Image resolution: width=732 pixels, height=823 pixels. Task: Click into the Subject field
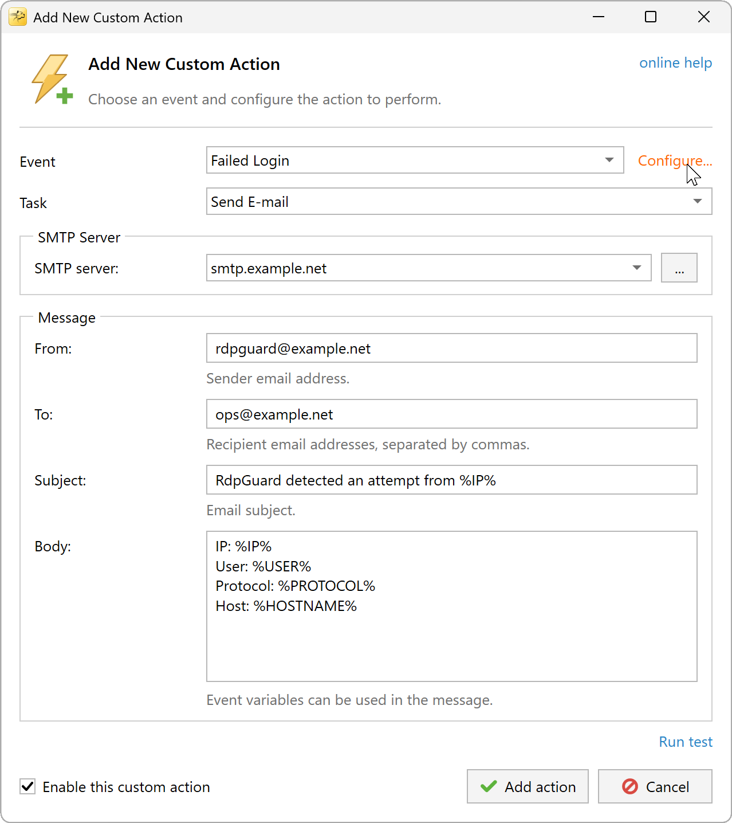451,480
